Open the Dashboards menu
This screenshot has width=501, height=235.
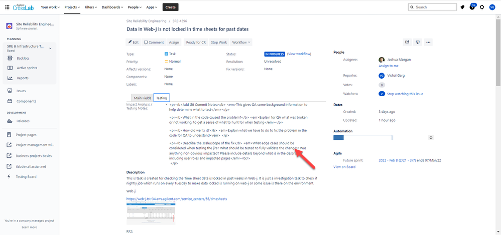pos(112,7)
